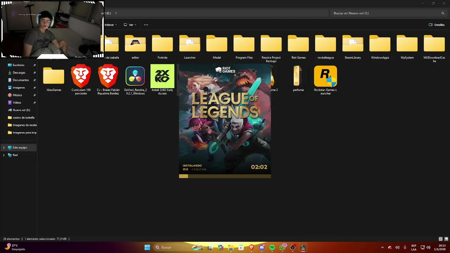The image size is (450, 253).
Task: Select the XboxGames folder
Action: pyautogui.click(x=54, y=79)
